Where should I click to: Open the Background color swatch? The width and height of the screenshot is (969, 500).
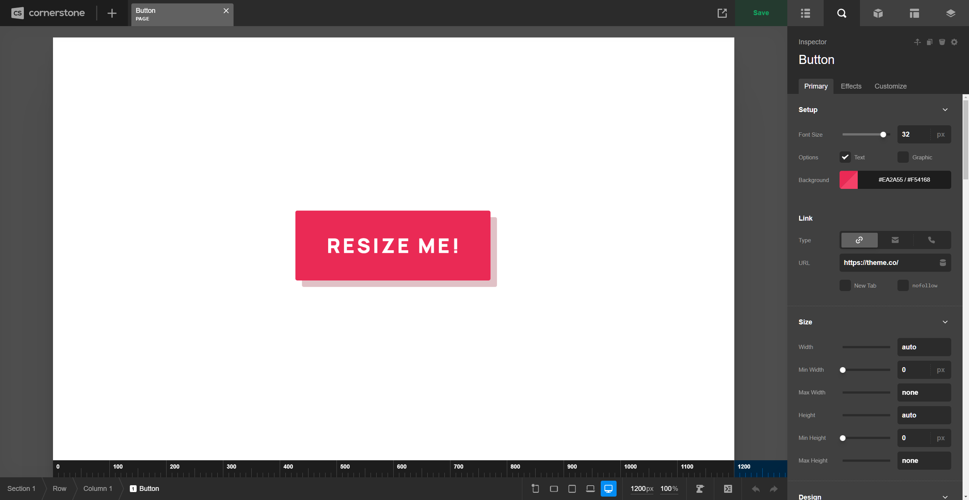coord(848,180)
